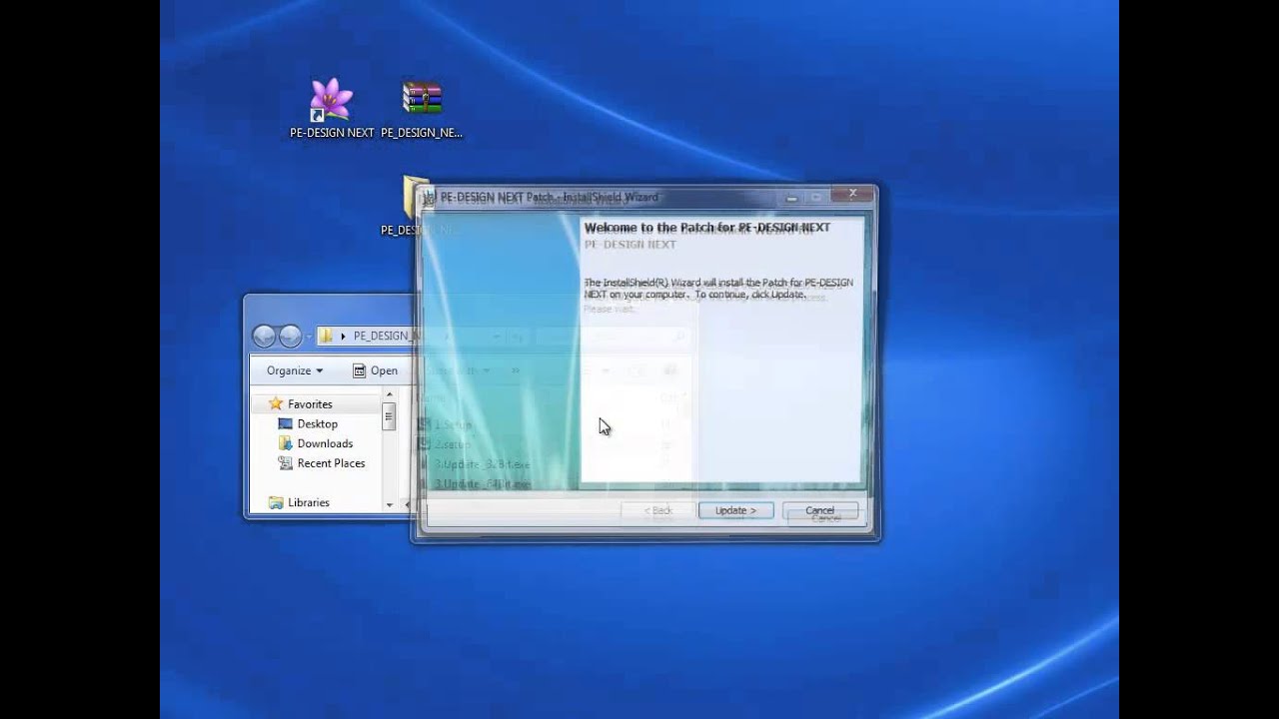Click the navigation pane scrollbar thumb
Viewport: 1279px width, 719px height.
(390, 416)
